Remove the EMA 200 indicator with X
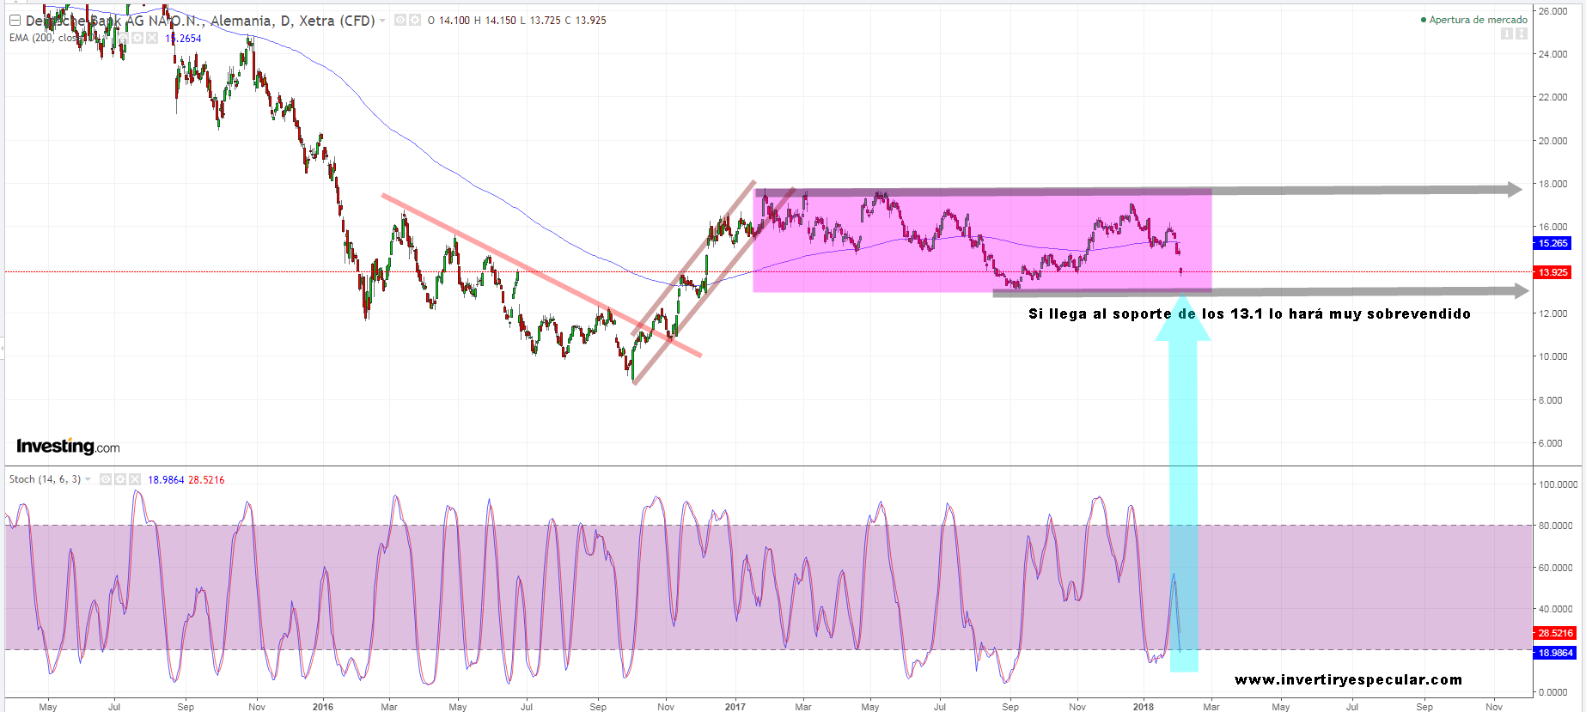 pos(152,38)
